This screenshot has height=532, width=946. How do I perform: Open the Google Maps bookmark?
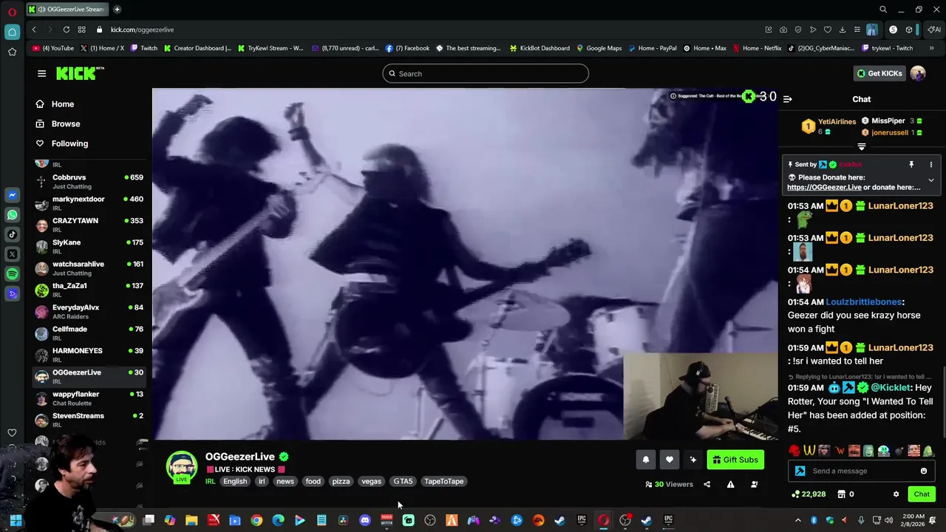tap(599, 48)
